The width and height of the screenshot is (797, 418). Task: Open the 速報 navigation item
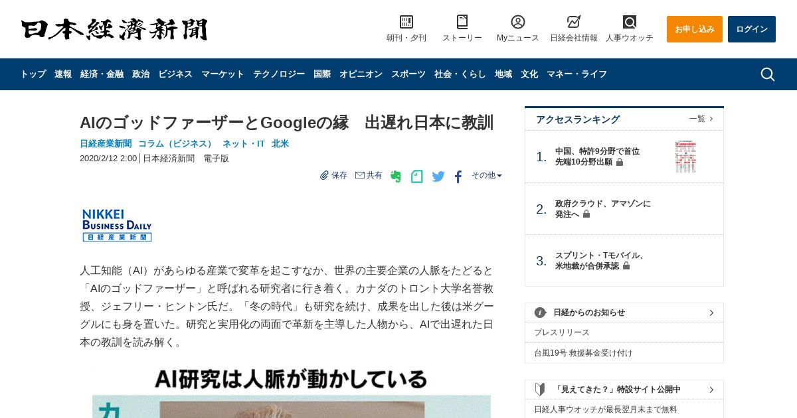pyautogui.click(x=63, y=74)
